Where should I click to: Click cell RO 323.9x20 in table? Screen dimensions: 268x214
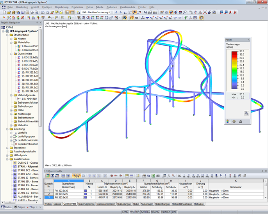click(x=69, y=198)
